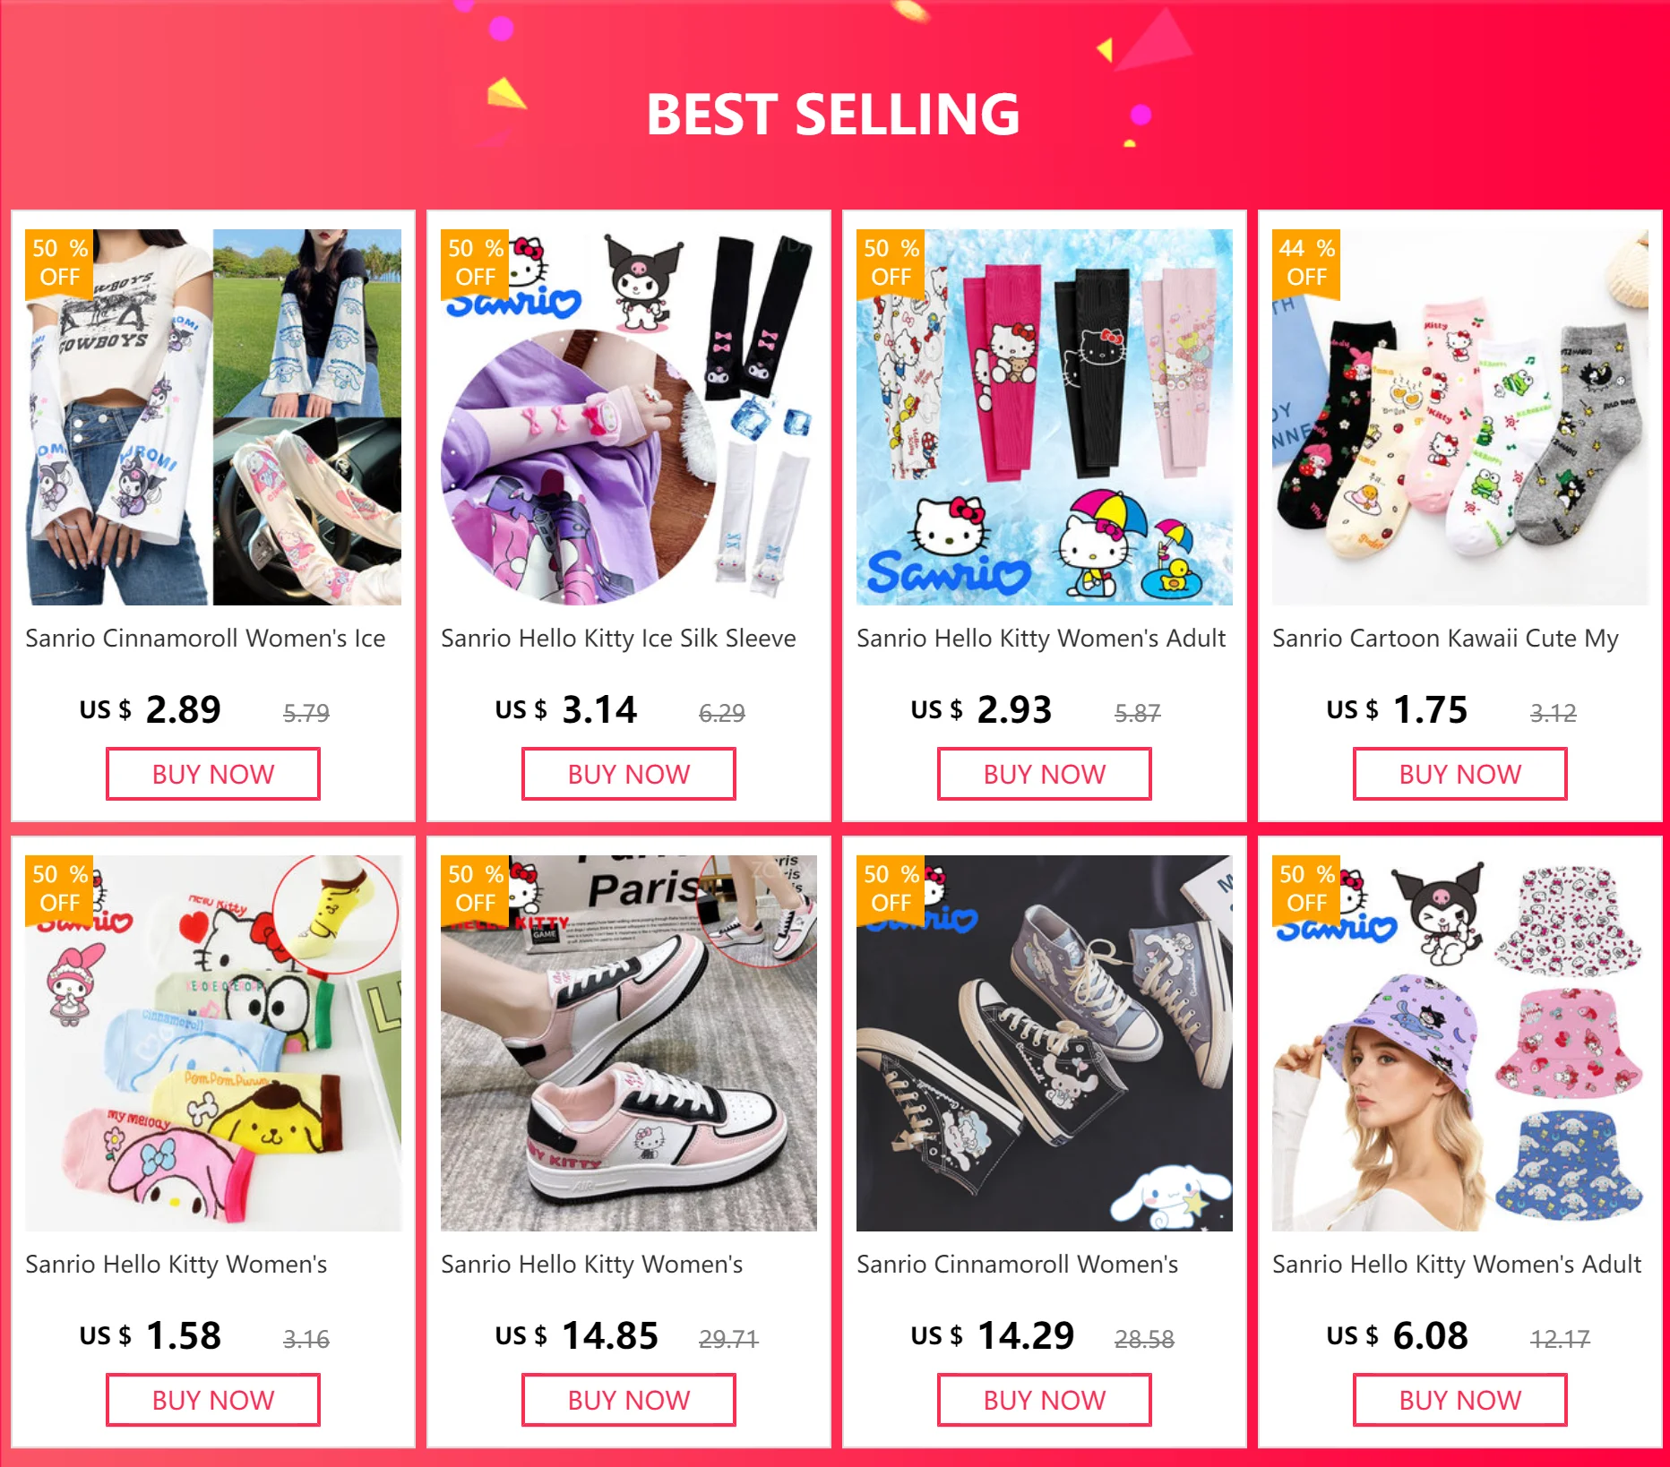Open the title link Sanrio Cinnamoroll Women's Ice

[205, 638]
